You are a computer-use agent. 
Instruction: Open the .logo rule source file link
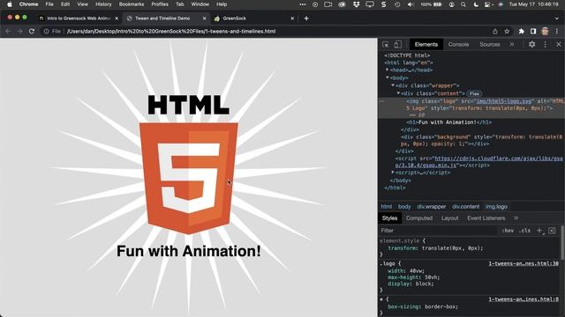point(524,263)
